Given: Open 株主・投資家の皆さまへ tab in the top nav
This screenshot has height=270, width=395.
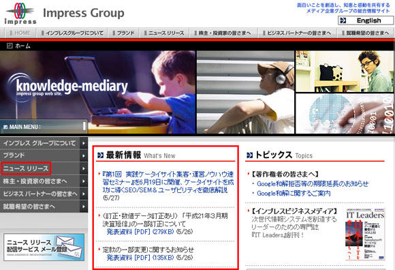Looking at the screenshot, I should (223, 33).
